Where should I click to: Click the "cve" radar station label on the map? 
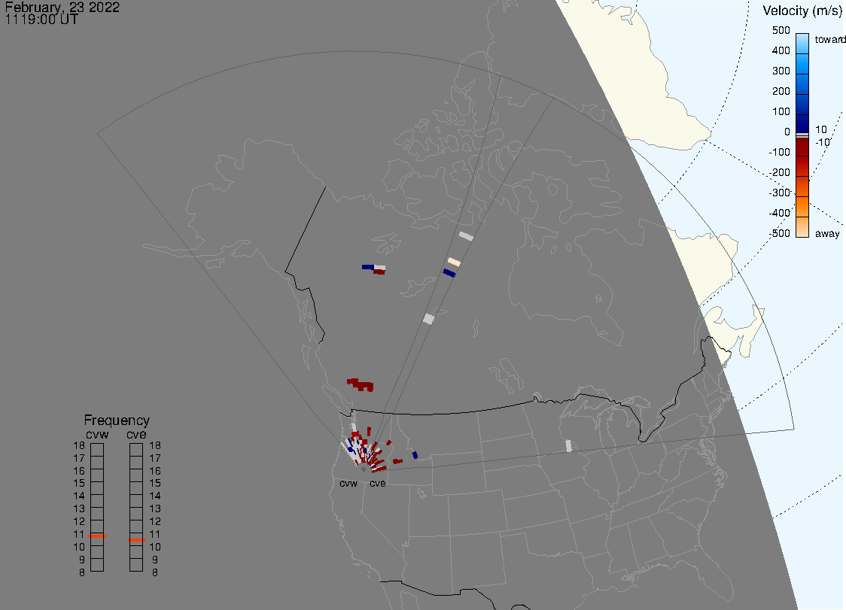tap(378, 484)
